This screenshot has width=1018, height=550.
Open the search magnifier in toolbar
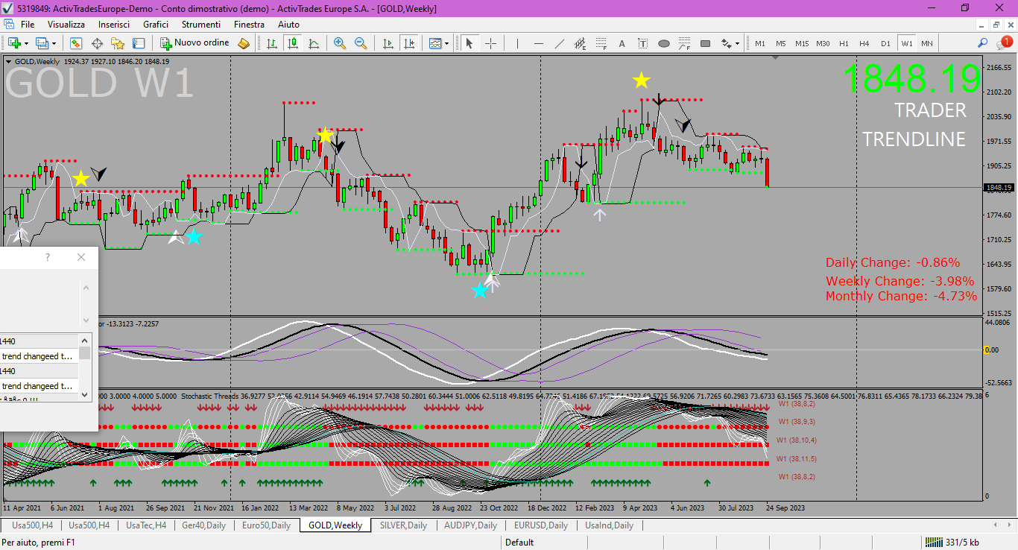[983, 43]
